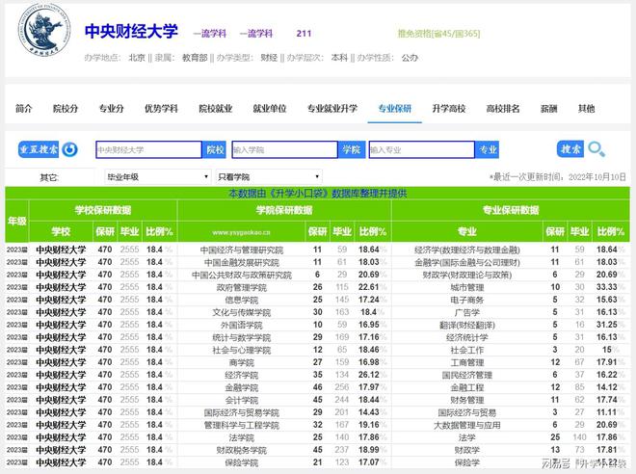
Task: Select the 信息学院 cell
Action: click(x=242, y=300)
